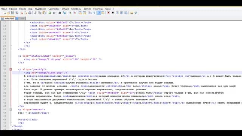Undo the last edit with the green arrow

(x=50, y=13)
